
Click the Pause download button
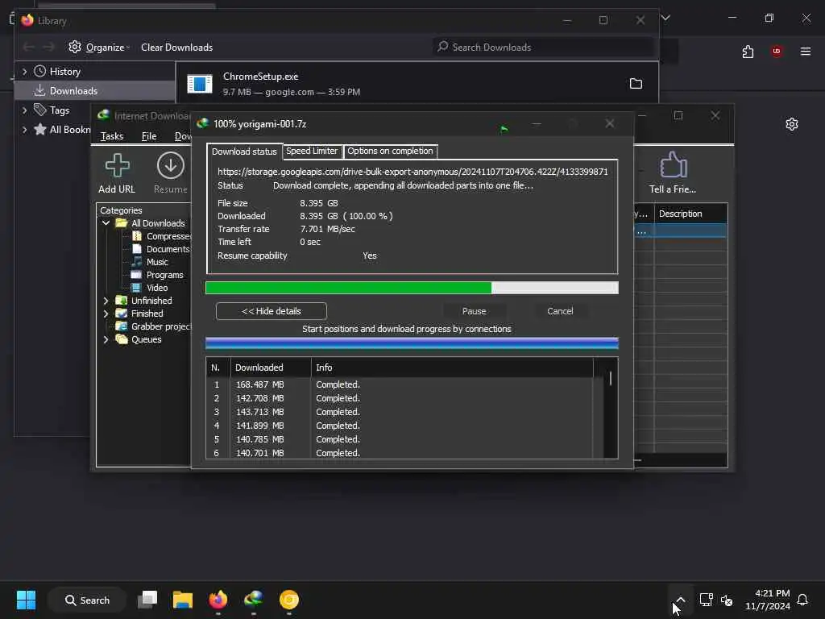pos(474,311)
